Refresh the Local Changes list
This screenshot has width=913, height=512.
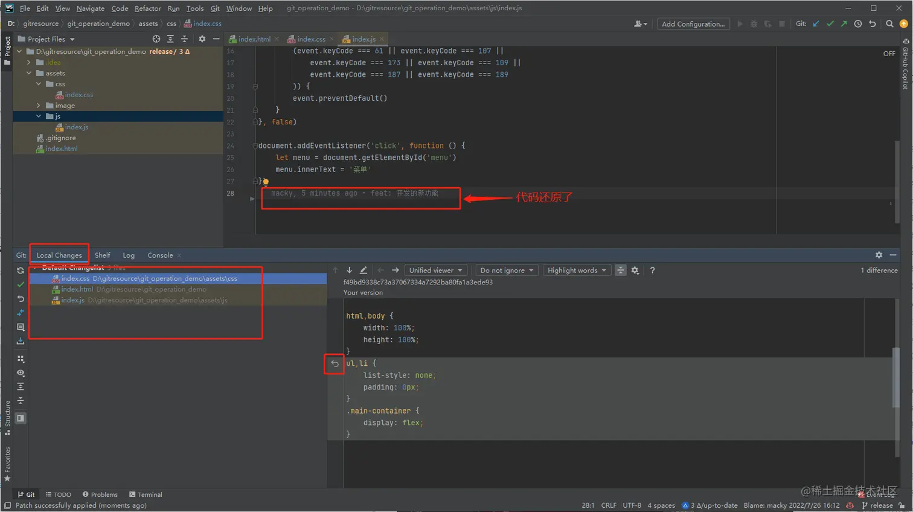coord(21,270)
